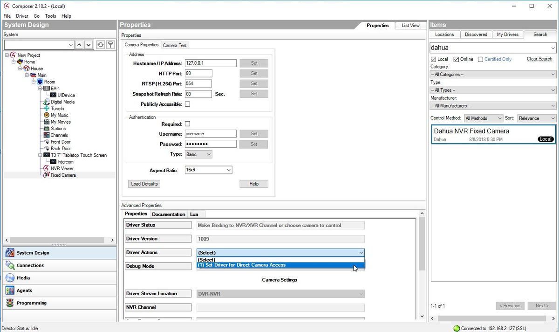This screenshot has width=559, height=332.
Task: Open the authentication Type dropdown
Action: coord(198,154)
